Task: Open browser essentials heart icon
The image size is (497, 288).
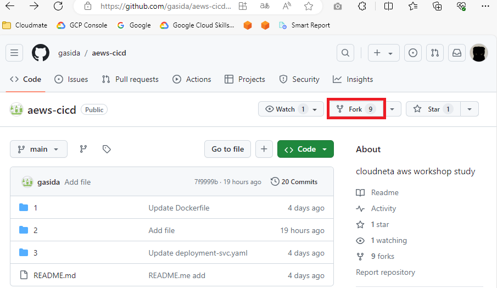Action: click(x=461, y=6)
